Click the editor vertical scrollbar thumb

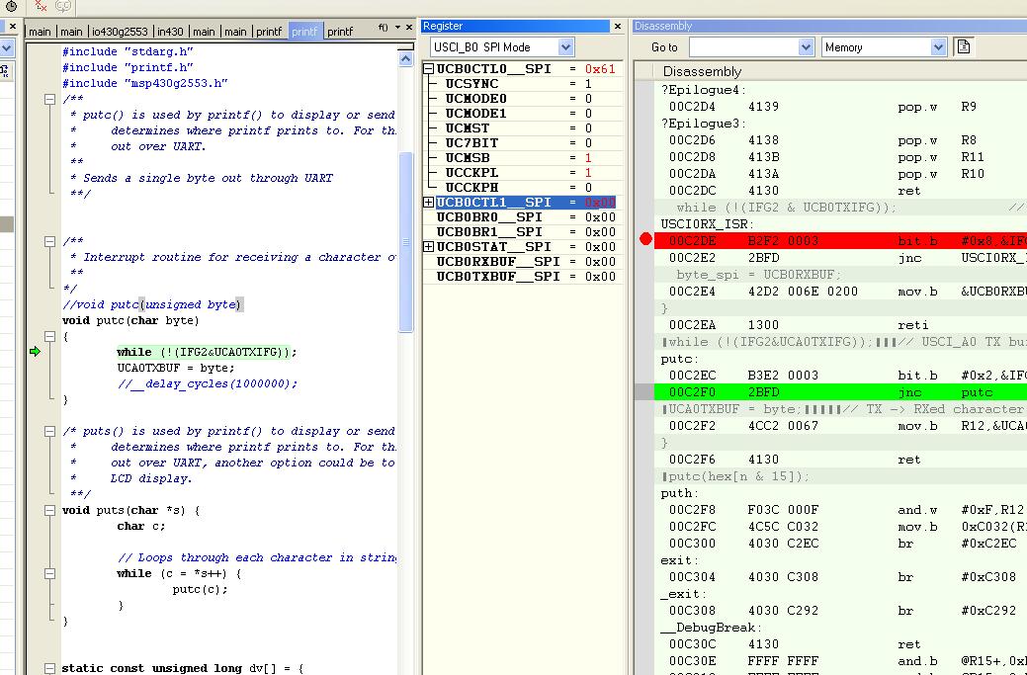pos(405,242)
